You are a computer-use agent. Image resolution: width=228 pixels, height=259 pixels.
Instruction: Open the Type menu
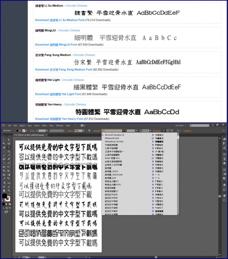30,126
